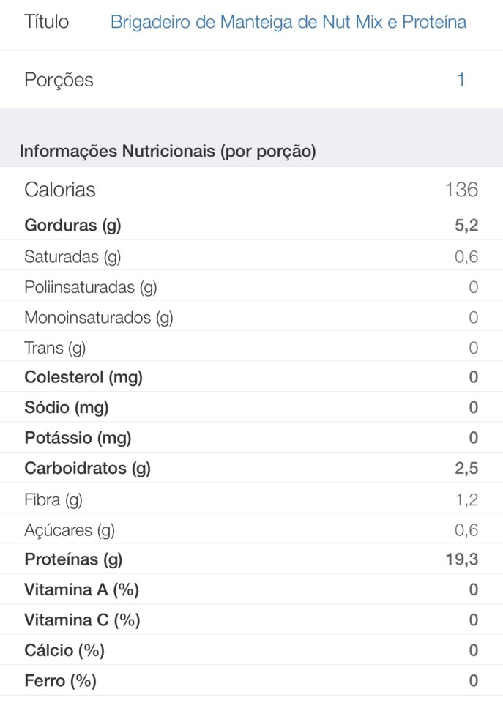Click the Vitamina A (%) value
503x703 pixels.
[x=473, y=590]
